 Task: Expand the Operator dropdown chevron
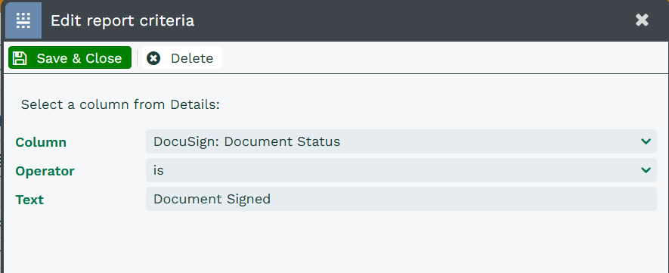pyautogui.click(x=646, y=170)
